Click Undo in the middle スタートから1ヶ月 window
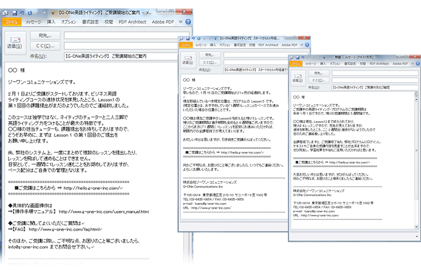The width and height of the screenshot is (421, 270). (x=193, y=39)
